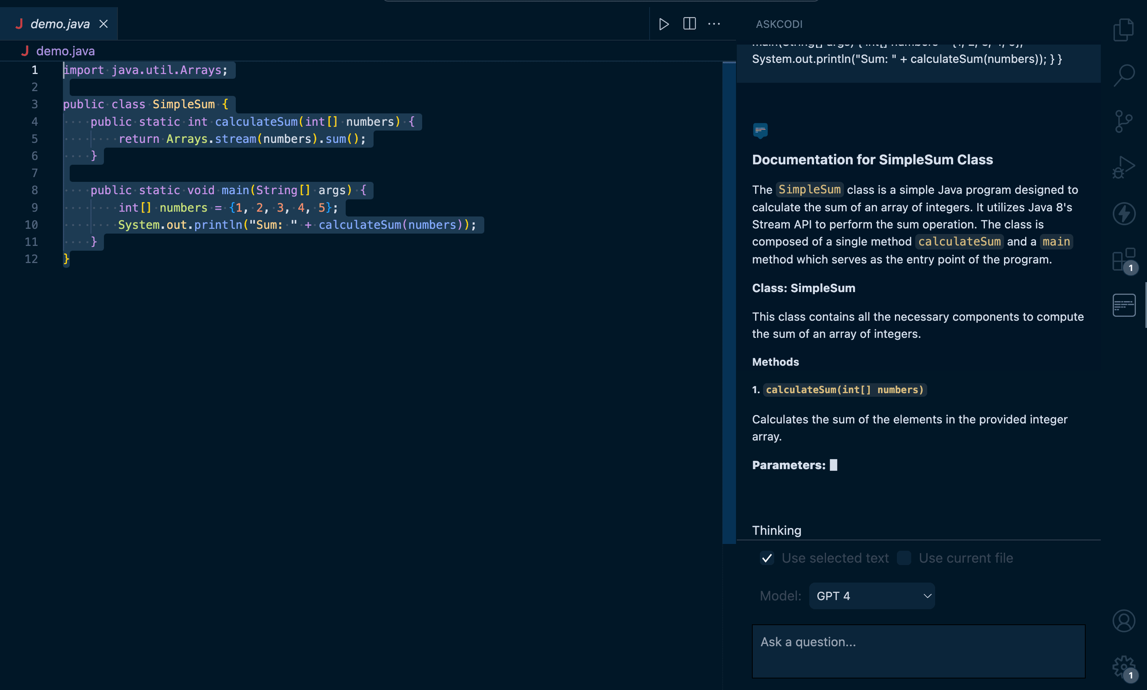Click the inline calculateSum code in description

tap(959, 242)
